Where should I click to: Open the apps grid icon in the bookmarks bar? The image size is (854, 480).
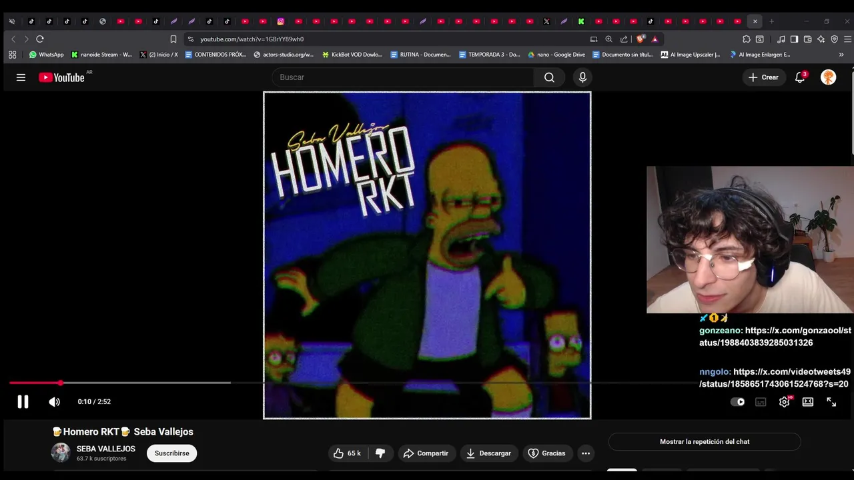click(x=12, y=55)
